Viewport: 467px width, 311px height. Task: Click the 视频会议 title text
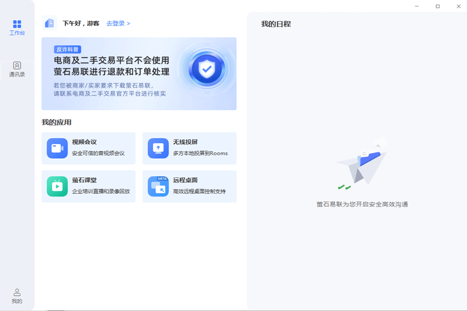point(84,142)
